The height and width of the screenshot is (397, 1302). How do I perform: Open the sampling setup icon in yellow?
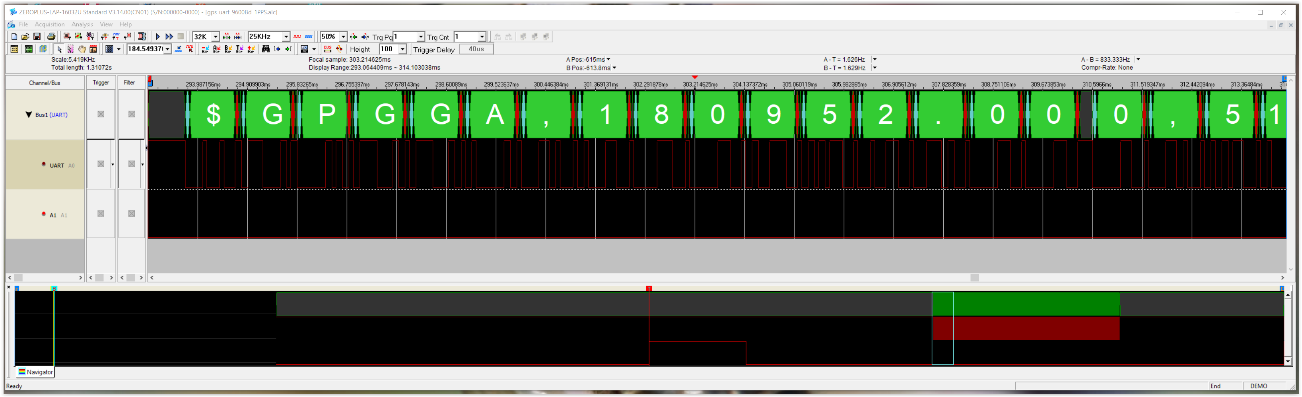14,49
